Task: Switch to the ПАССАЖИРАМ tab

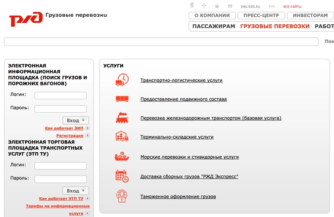Action: pyautogui.click(x=213, y=26)
